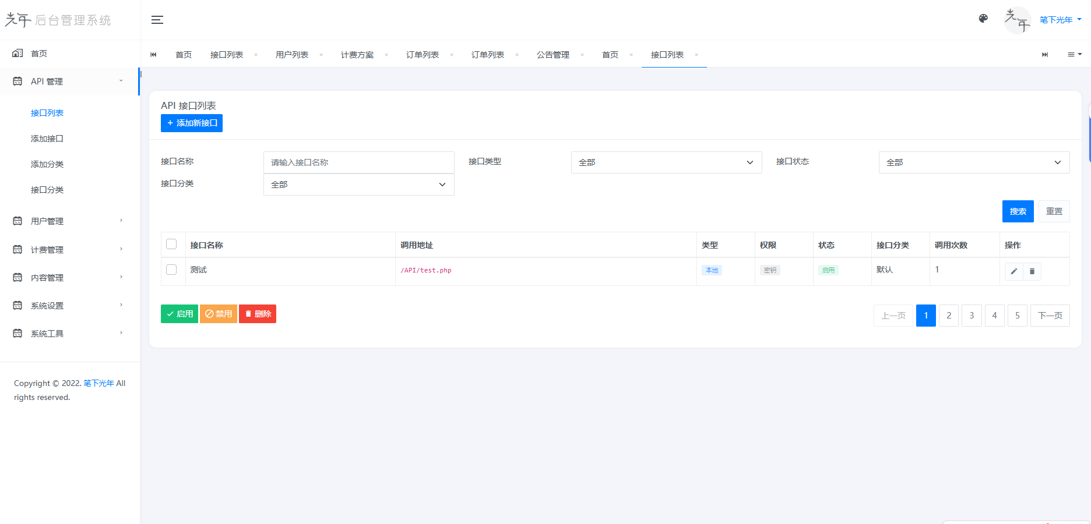Open the theme palette icon at top right
Viewport: 1091px width, 524px height.
coord(983,18)
